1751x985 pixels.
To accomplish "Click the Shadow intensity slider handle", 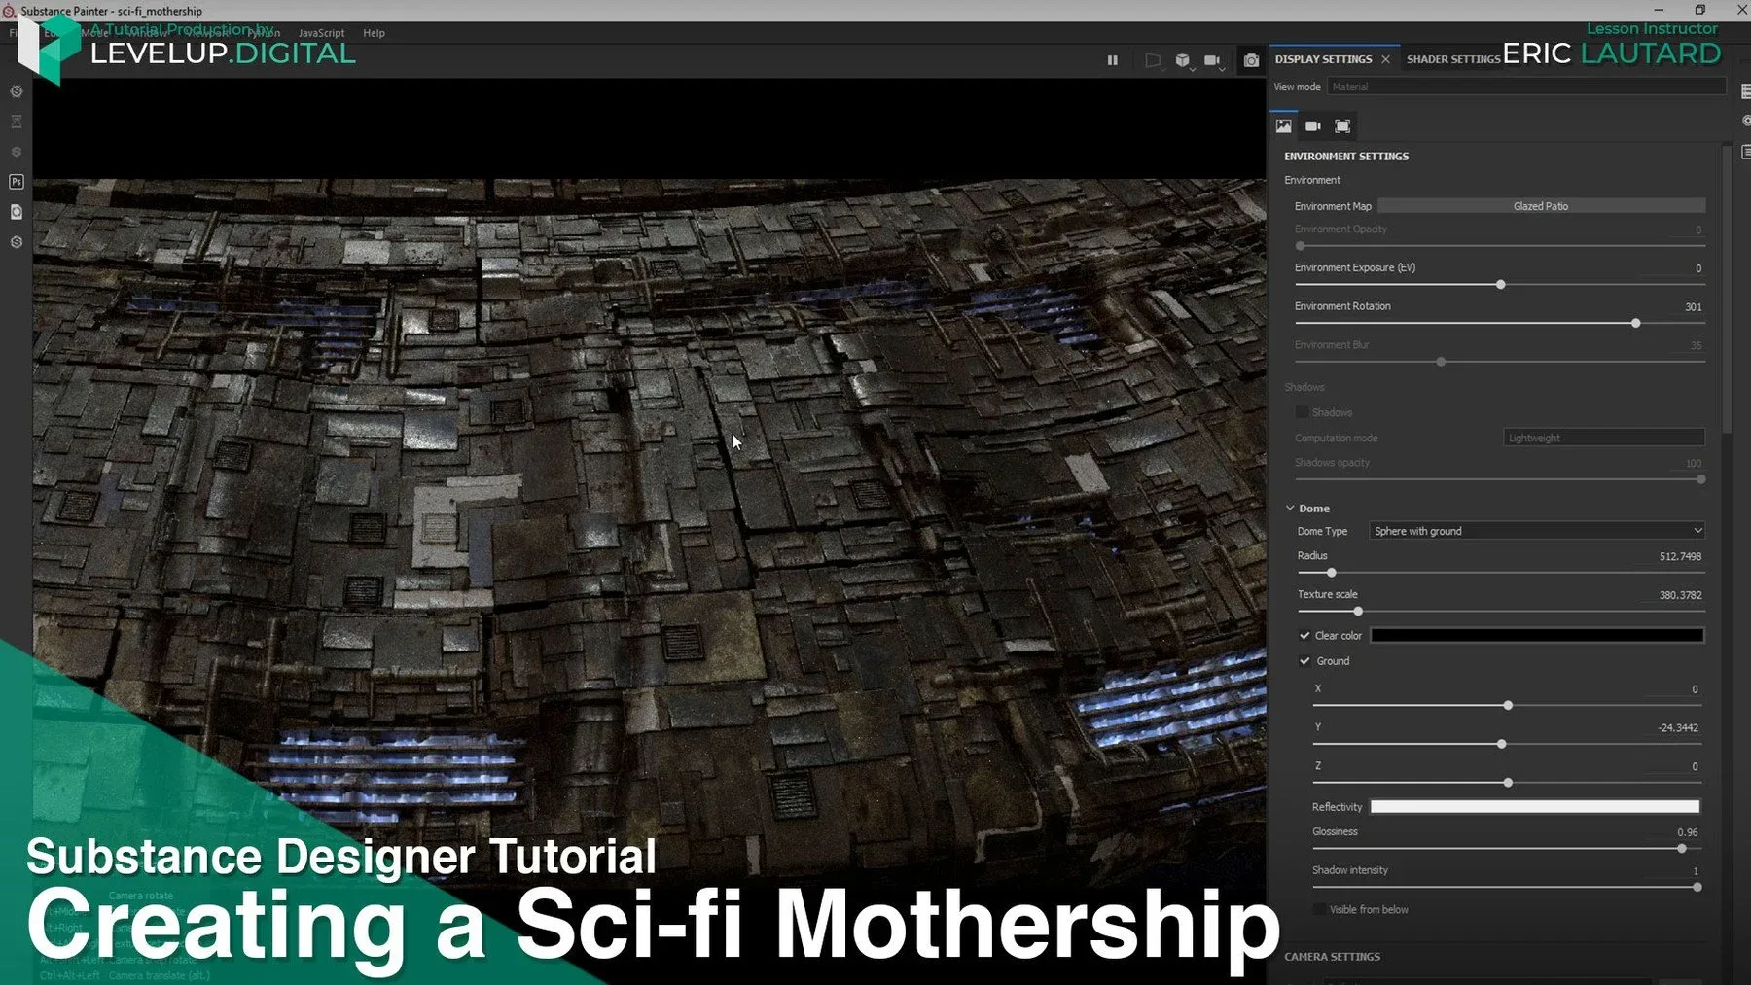I will coord(1697,888).
